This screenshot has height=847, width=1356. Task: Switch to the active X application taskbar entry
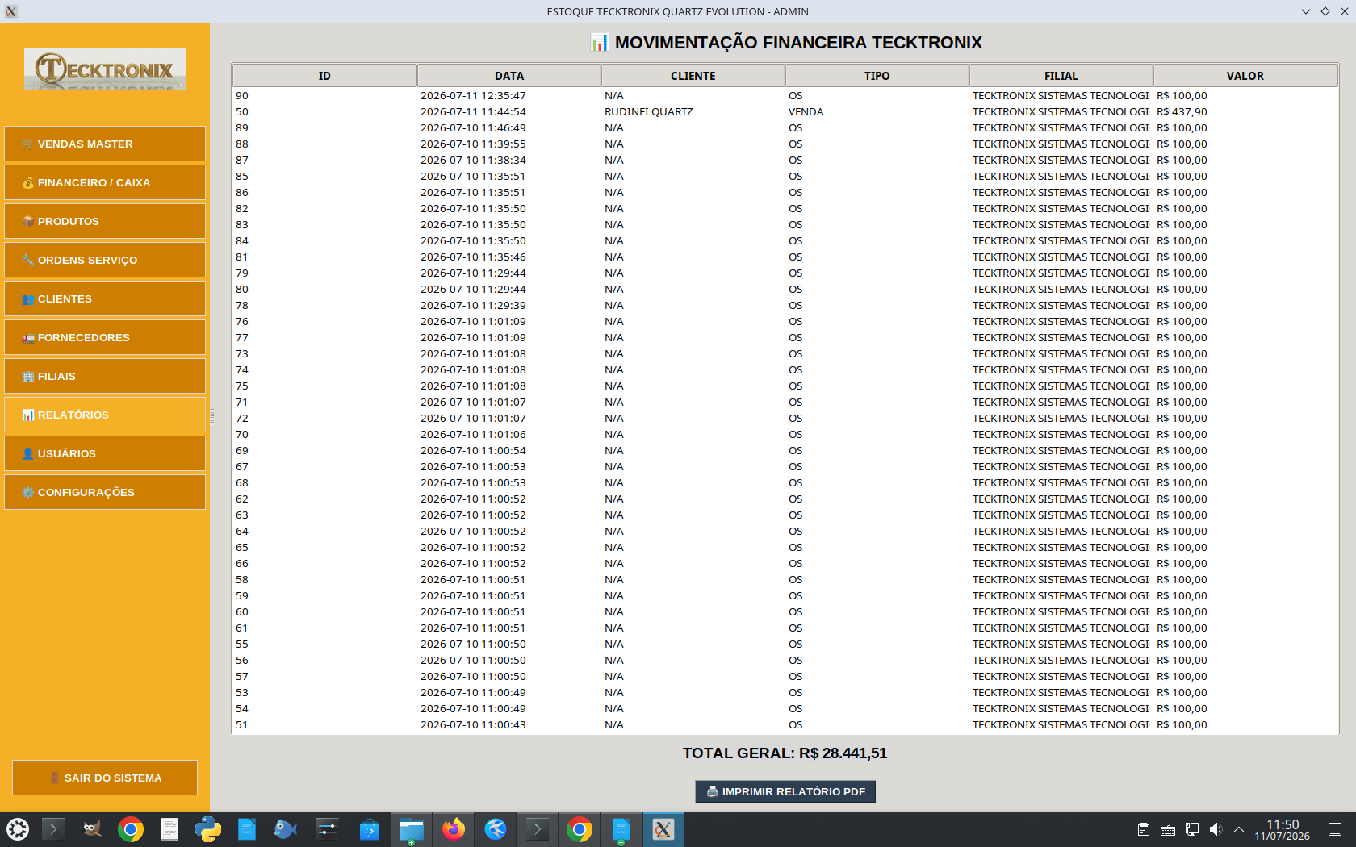click(663, 829)
